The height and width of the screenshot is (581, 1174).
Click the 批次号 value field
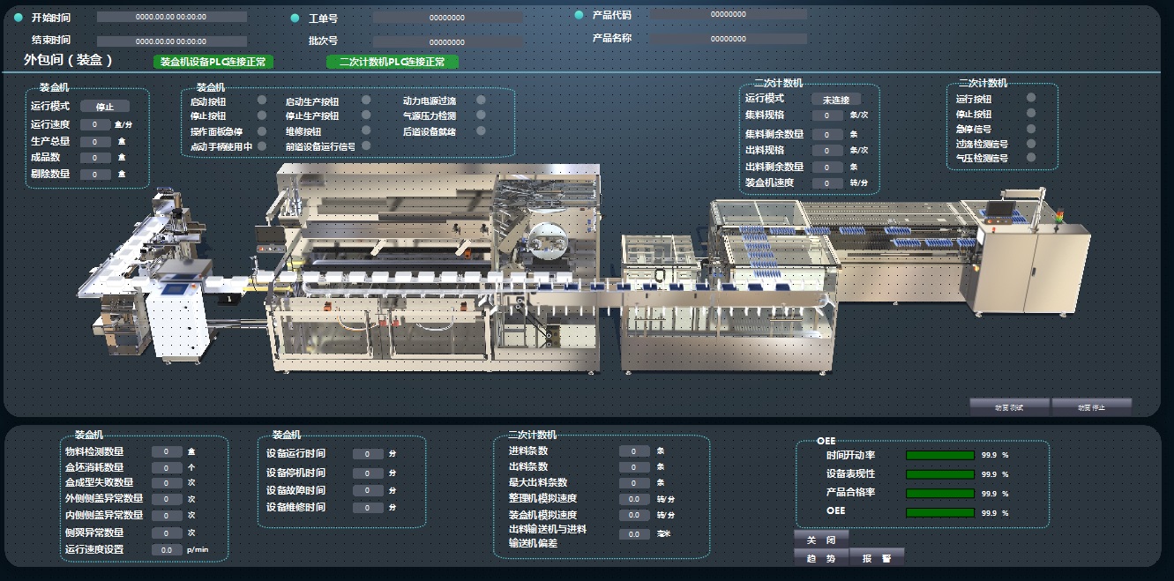(447, 41)
